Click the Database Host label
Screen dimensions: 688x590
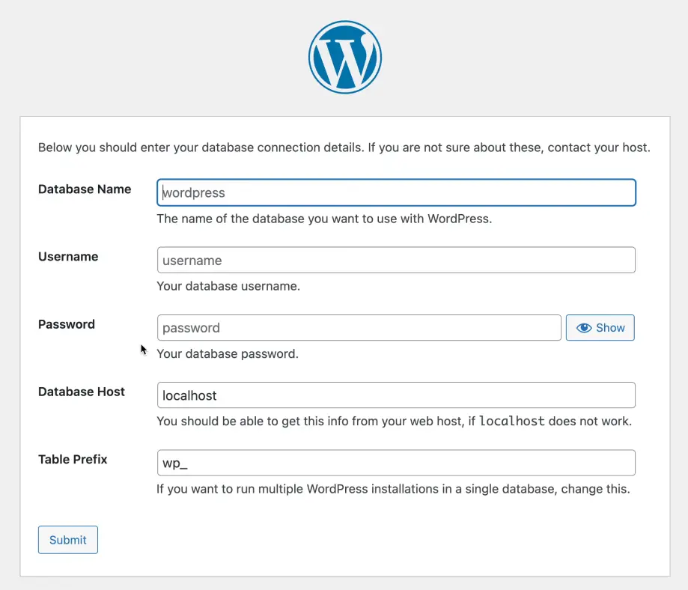point(82,392)
